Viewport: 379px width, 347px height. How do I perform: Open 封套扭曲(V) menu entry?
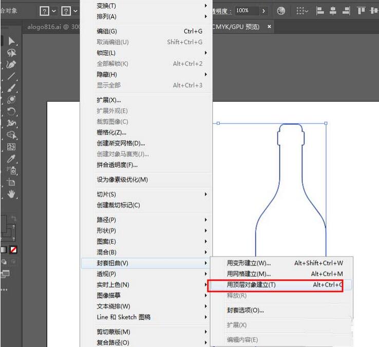pos(146,263)
